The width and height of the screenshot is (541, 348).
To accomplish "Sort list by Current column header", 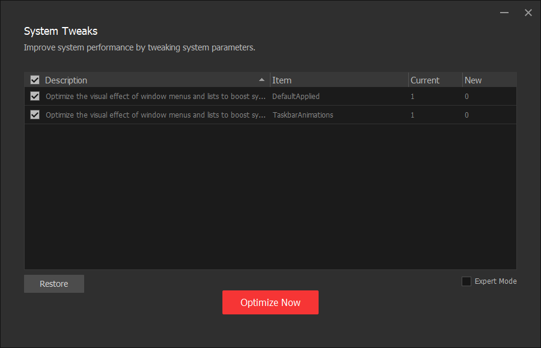I will [x=425, y=80].
